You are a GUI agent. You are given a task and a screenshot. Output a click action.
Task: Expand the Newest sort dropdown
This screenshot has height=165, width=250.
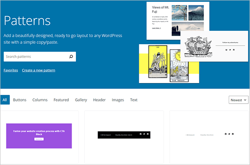238,100
